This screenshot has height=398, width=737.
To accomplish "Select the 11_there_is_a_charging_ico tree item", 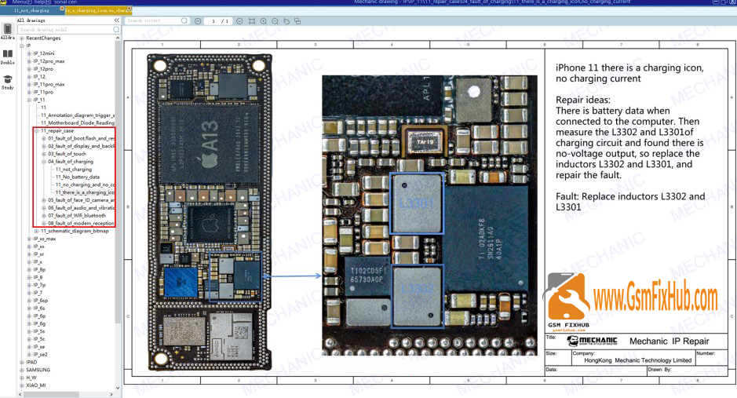I will click(x=85, y=192).
